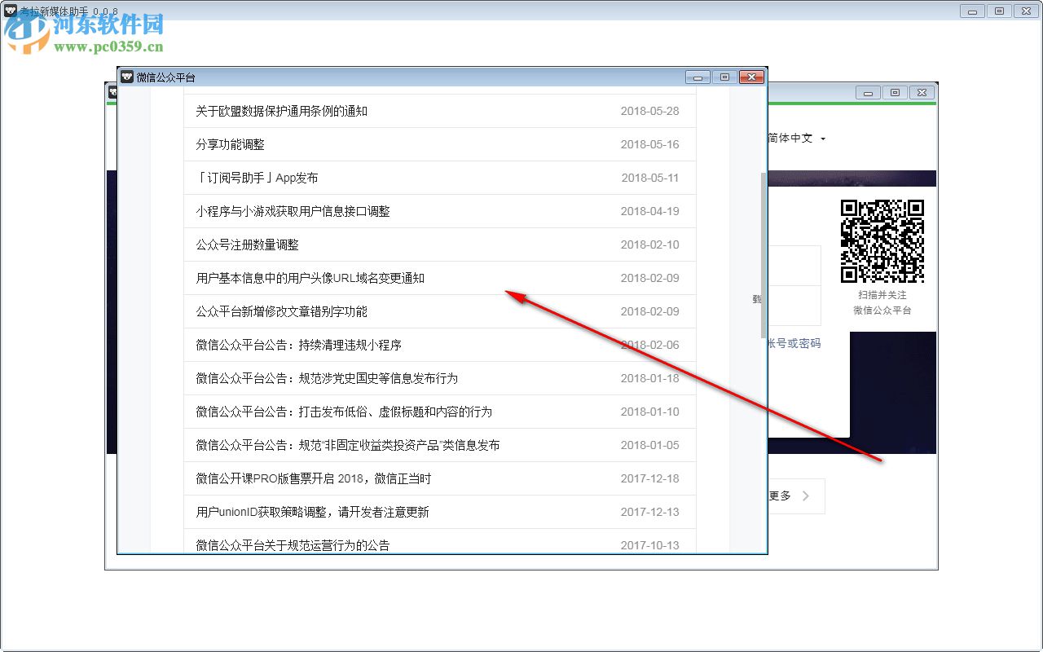Click the 微信公众平台 window title icon

pos(126,77)
